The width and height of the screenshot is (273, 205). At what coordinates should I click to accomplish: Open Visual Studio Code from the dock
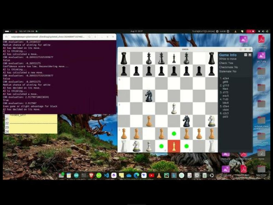(x=106, y=175)
